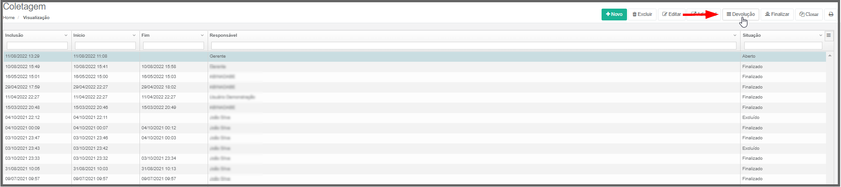
Task: Focus the Responsável filter input field
Action: [x=474, y=46]
